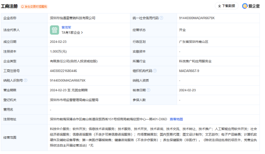Click the 企业名称 label cell

24,18
